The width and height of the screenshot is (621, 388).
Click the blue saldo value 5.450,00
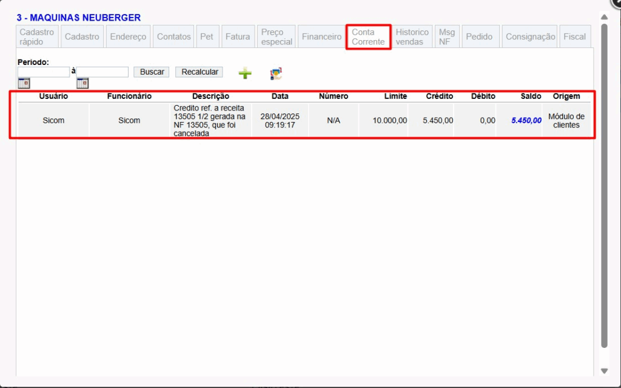click(526, 121)
